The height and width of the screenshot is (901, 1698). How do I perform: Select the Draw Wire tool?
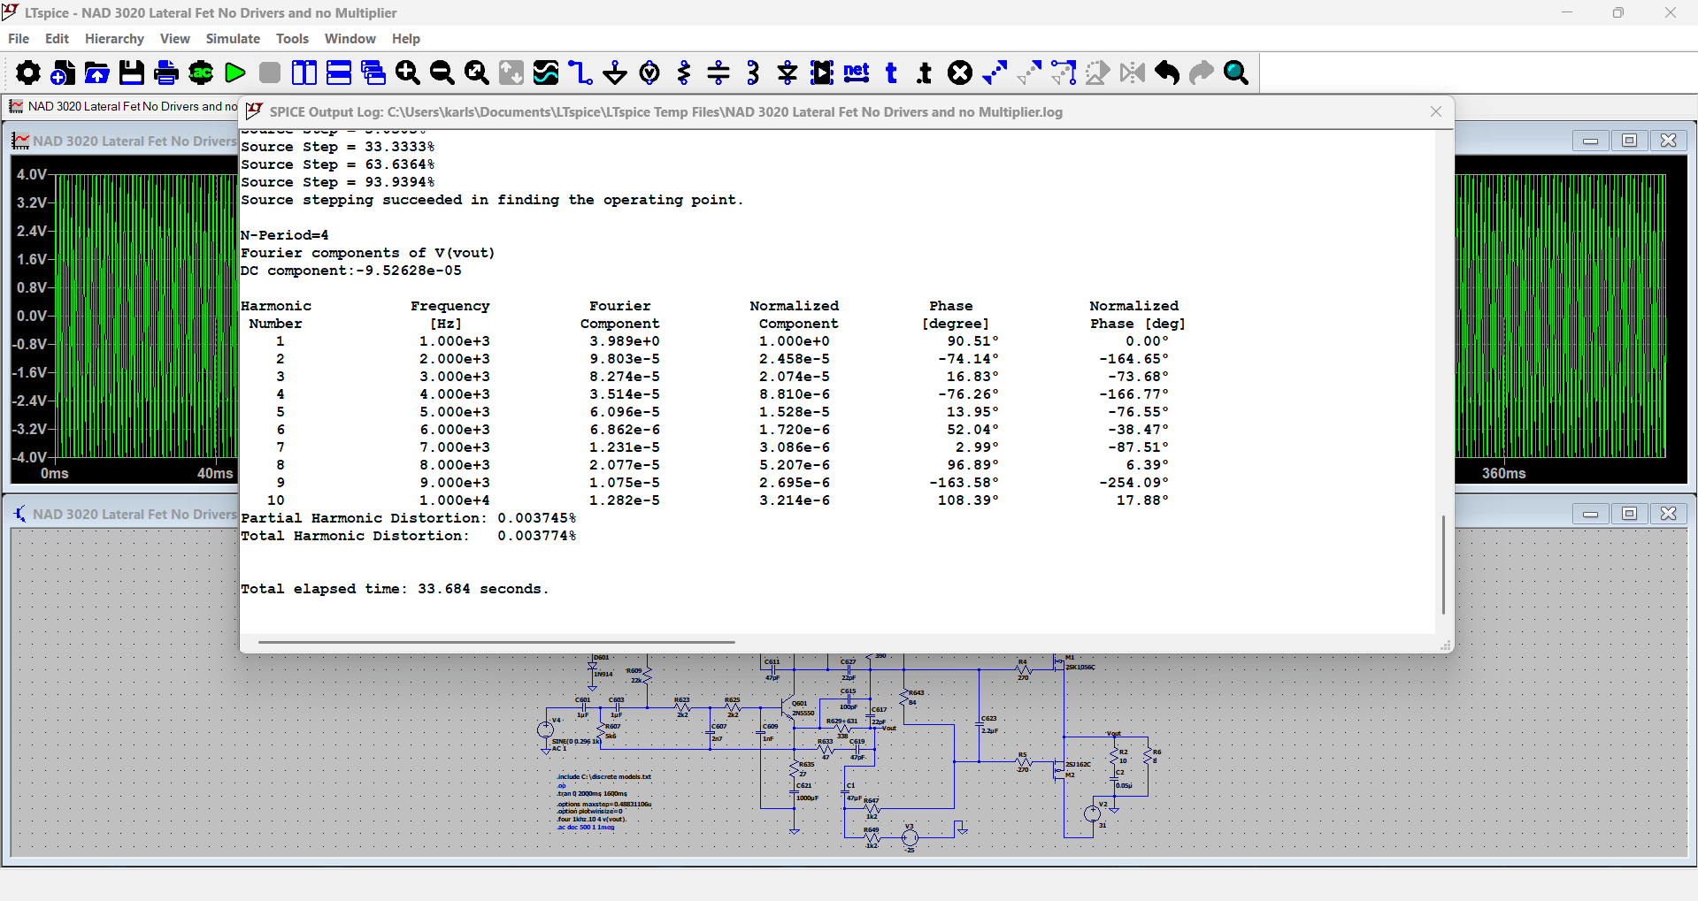580,73
